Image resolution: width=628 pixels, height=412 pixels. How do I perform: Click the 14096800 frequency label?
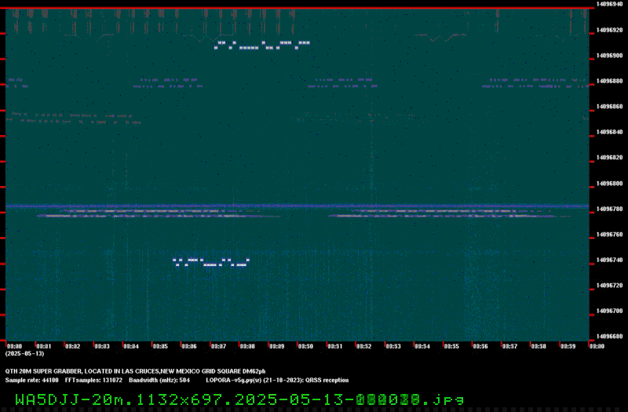coord(610,184)
